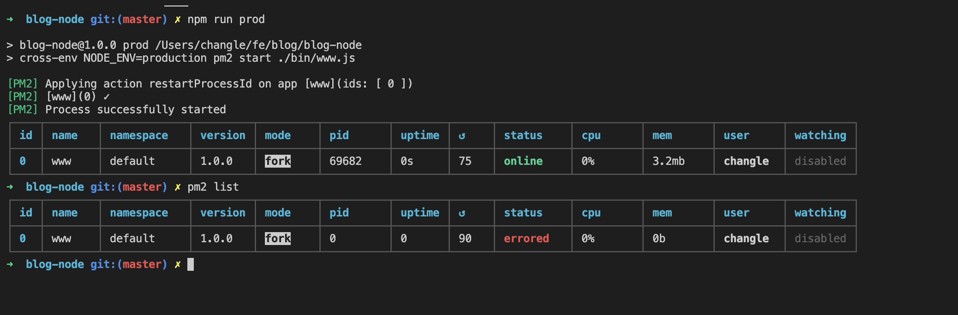Click the highlighted "fork" mode in the online row
This screenshot has width=958, height=315.
click(x=278, y=161)
